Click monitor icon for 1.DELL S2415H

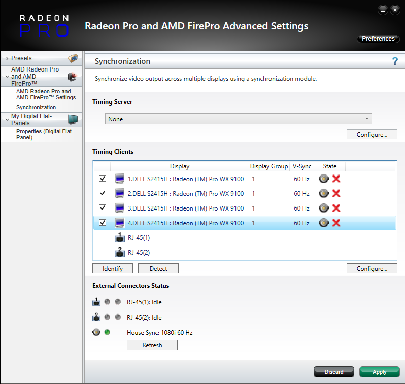tap(120, 179)
